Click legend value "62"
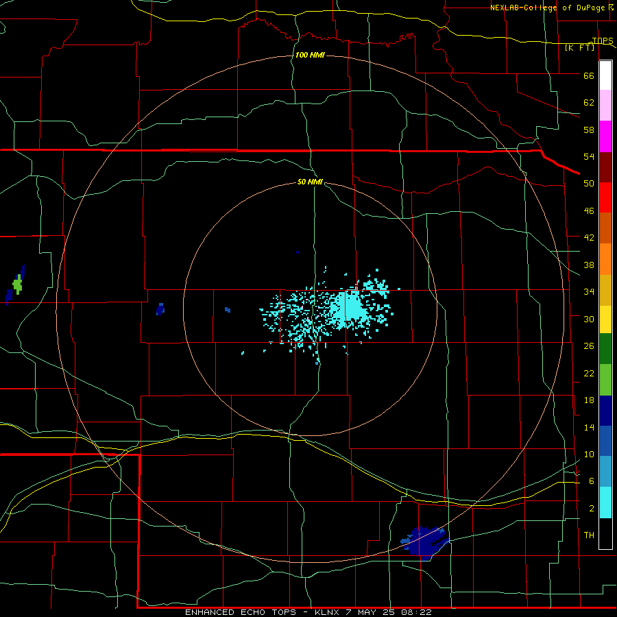Image resolution: width=617 pixels, height=617 pixels. 589,102
